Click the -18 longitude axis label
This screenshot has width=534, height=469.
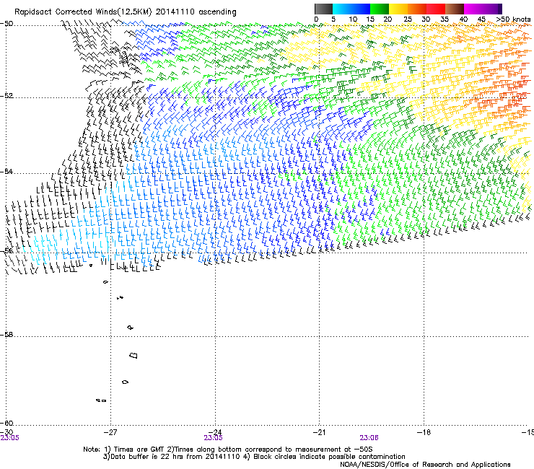tap(424, 432)
